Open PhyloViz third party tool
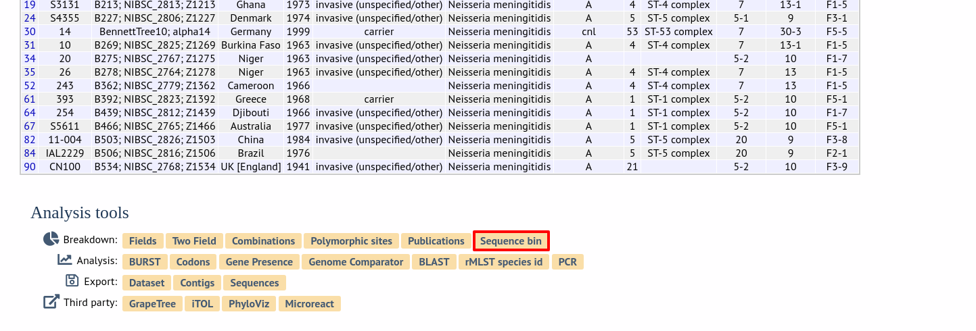The height and width of the screenshot is (331, 976). [248, 304]
